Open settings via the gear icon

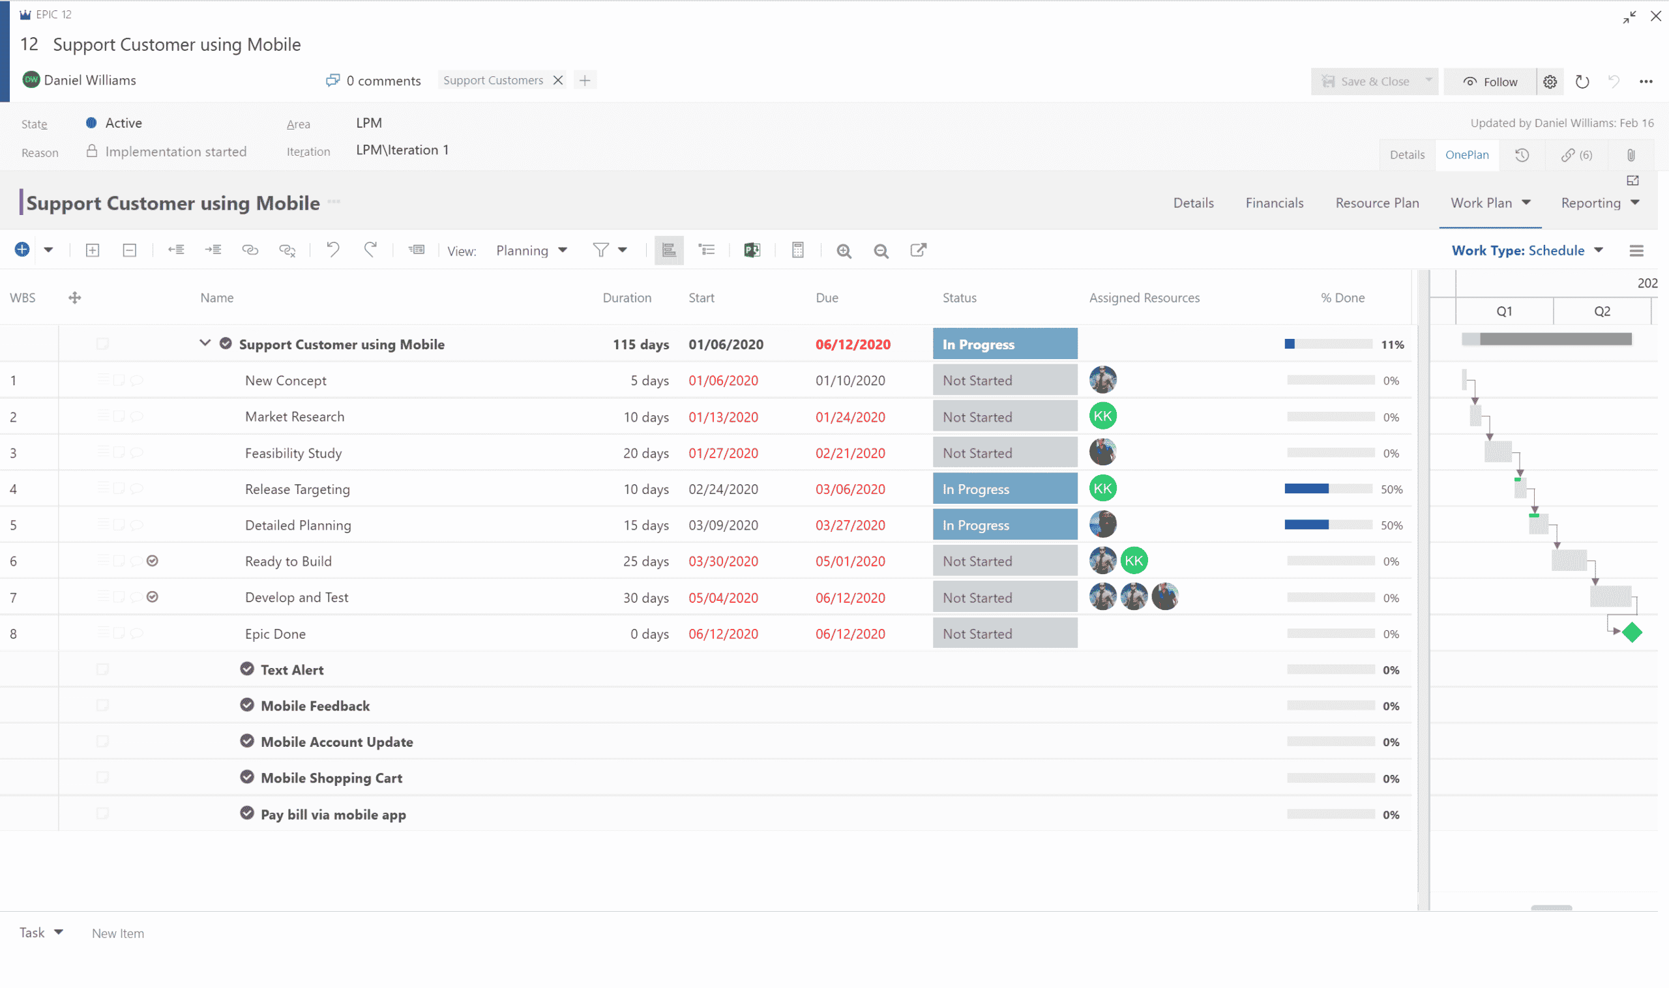pos(1550,81)
